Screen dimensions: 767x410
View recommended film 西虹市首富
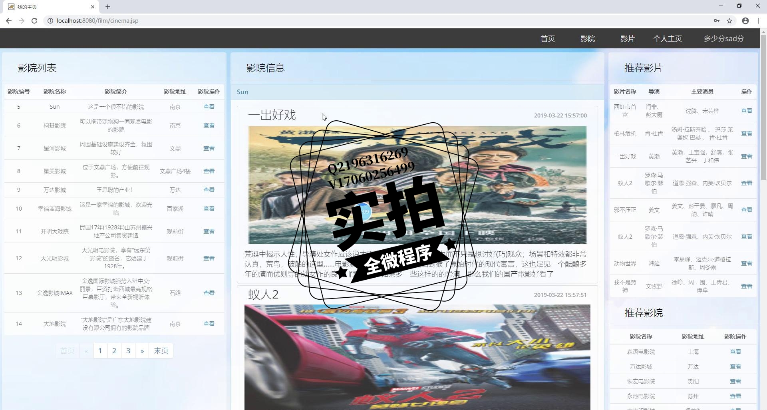click(x=747, y=111)
